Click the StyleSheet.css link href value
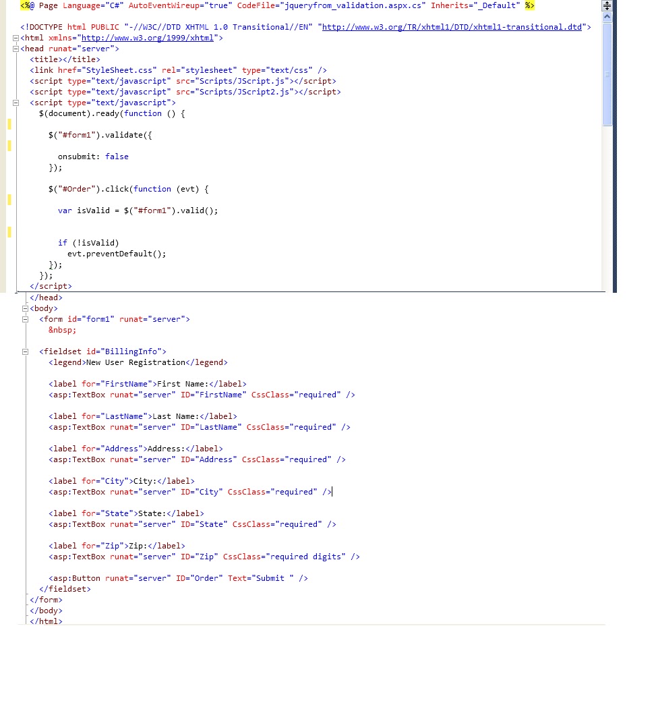 (x=119, y=70)
